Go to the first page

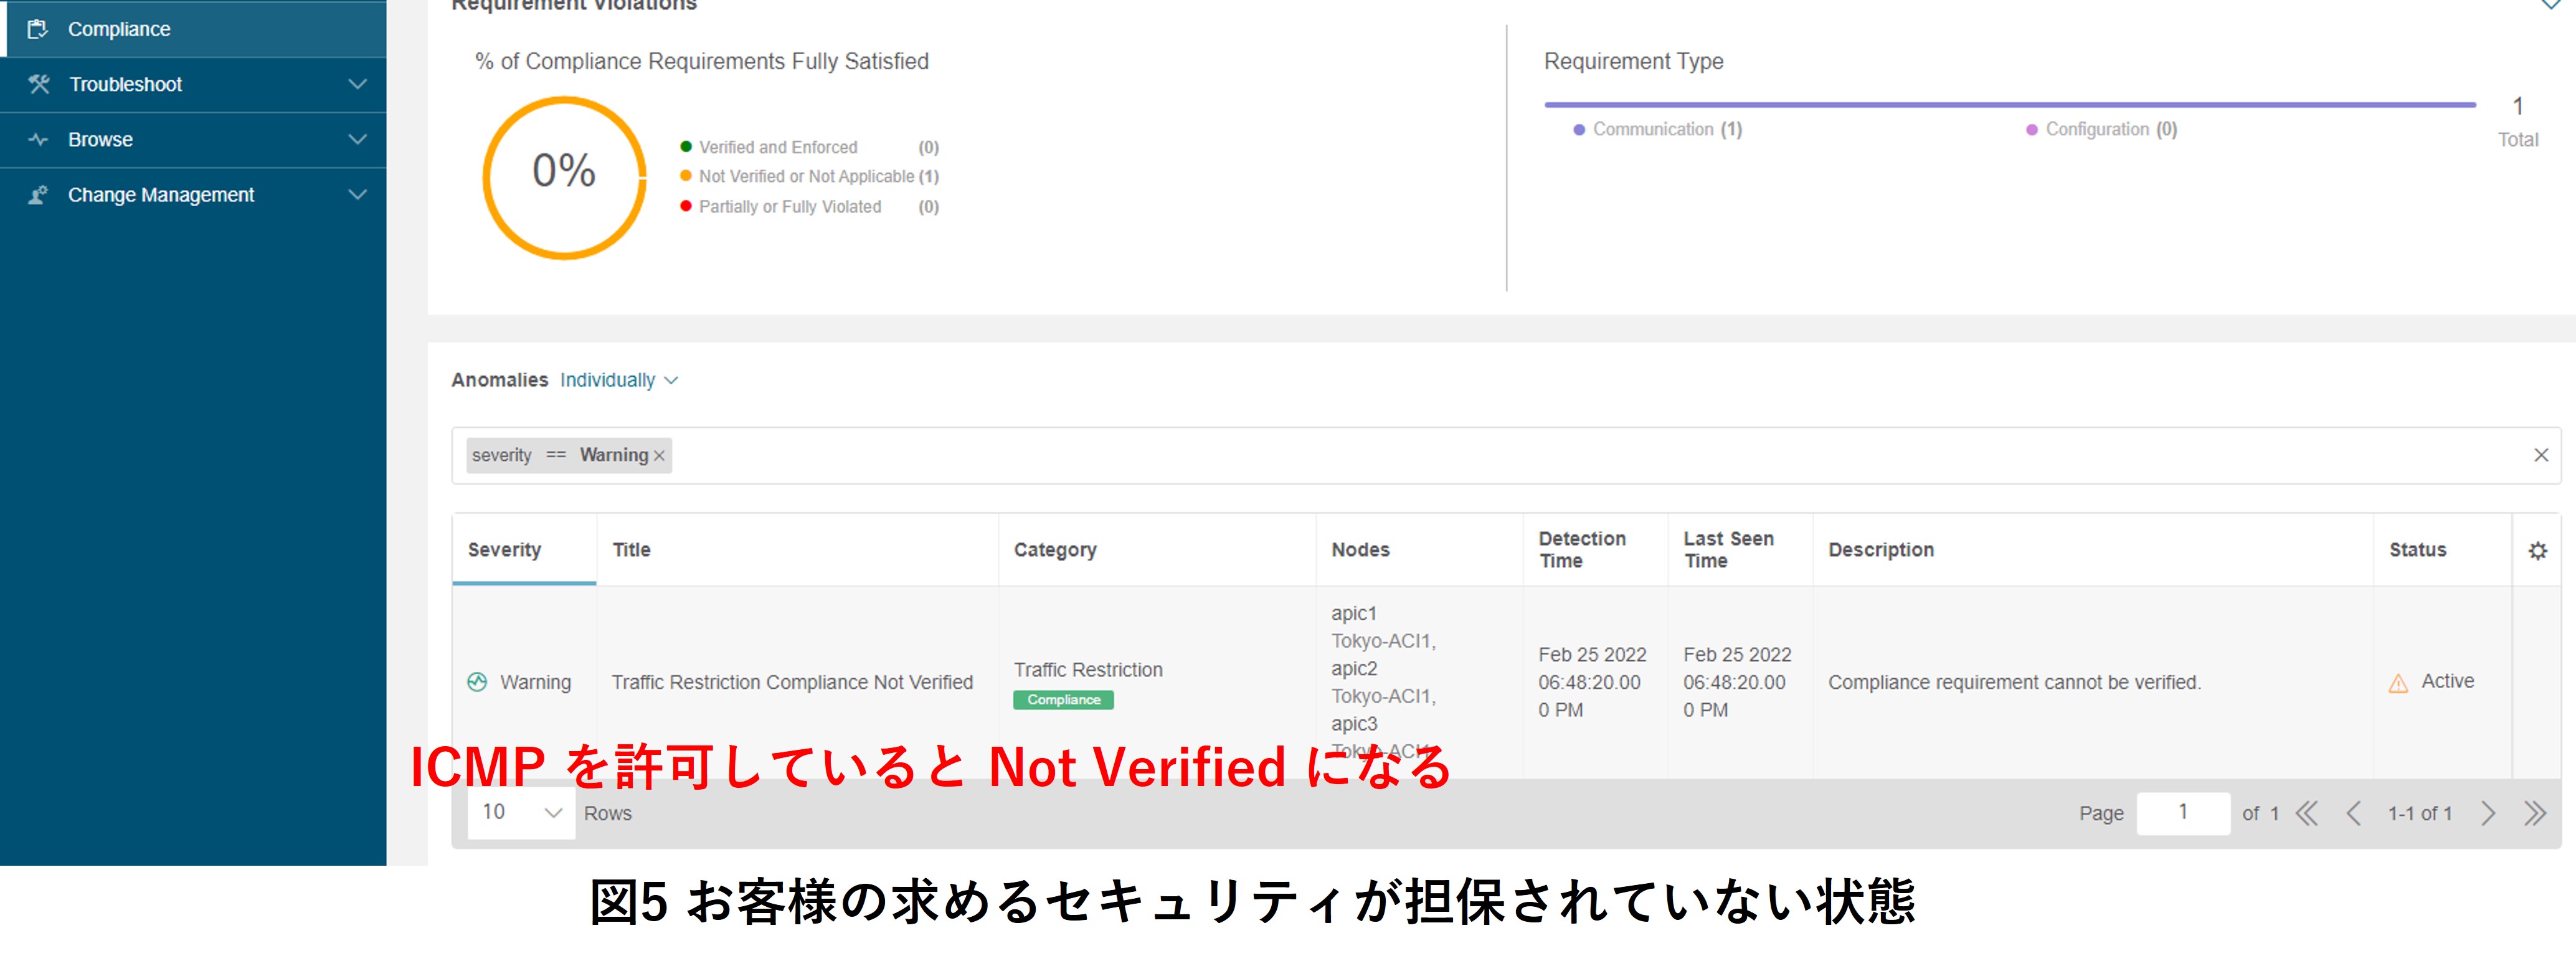click(2306, 813)
